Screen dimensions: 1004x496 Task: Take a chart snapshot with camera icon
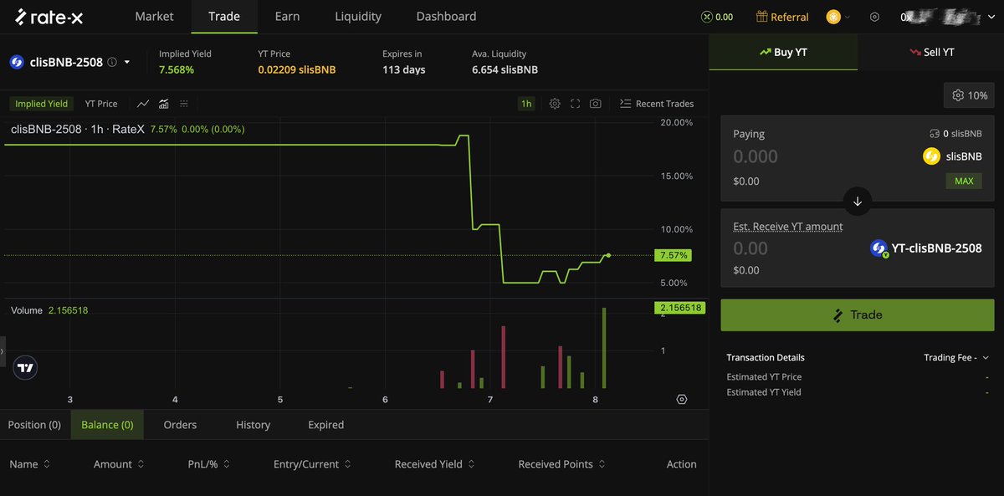coord(595,104)
